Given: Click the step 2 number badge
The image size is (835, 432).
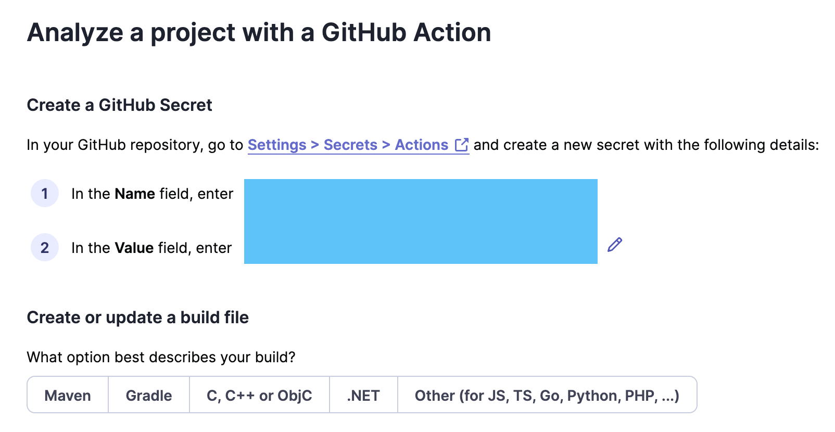Looking at the screenshot, I should [x=45, y=248].
